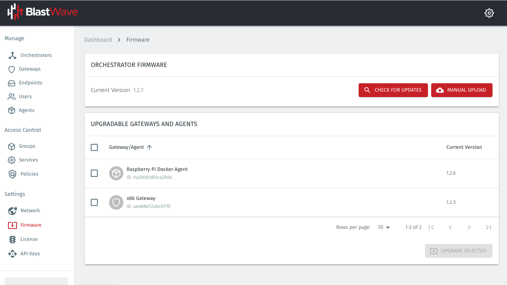Click the Check for Updates button

[393, 90]
